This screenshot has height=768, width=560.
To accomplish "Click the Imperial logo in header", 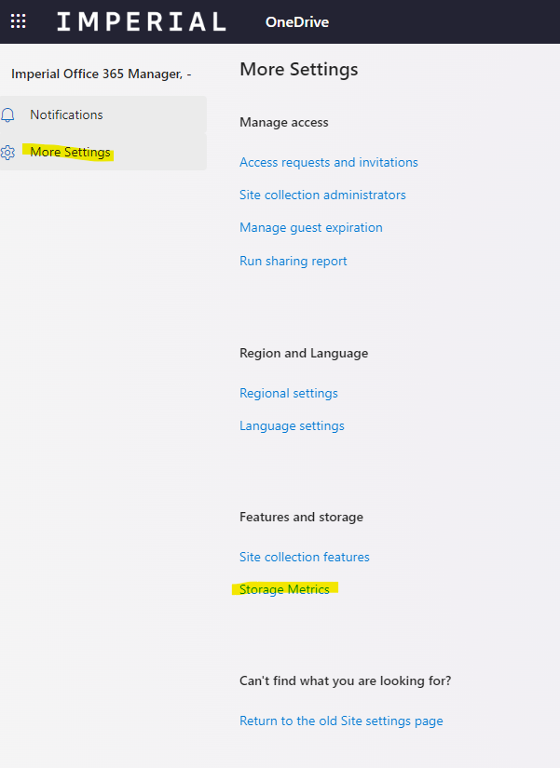I will pyautogui.click(x=141, y=21).
